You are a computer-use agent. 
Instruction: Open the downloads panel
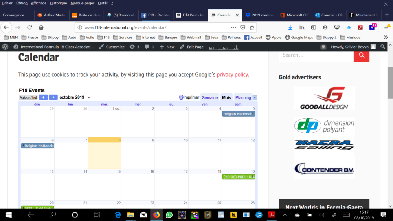[x=290, y=27]
